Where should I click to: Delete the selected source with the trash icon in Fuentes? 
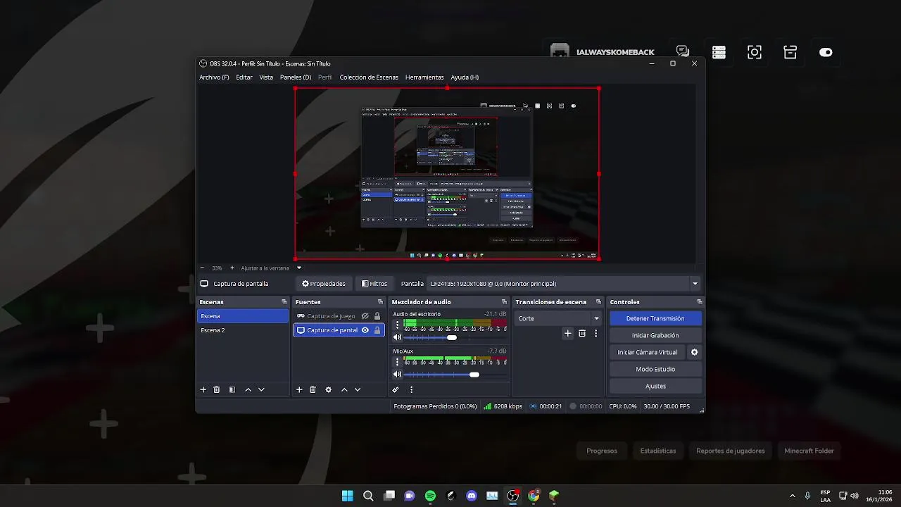313,389
